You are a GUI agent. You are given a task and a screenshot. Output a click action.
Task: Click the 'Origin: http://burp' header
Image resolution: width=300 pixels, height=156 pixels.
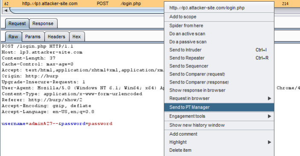coord(30,76)
